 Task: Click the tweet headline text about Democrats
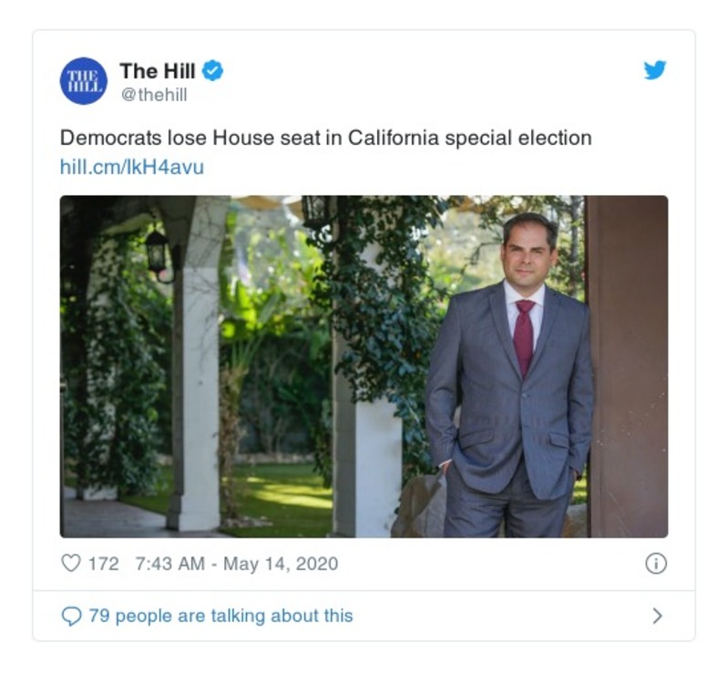pyautogui.click(x=325, y=138)
